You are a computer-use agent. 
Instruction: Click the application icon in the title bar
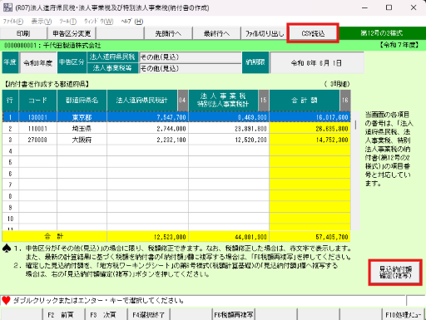7,7
